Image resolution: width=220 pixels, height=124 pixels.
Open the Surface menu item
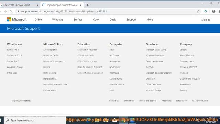[x=78, y=20]
